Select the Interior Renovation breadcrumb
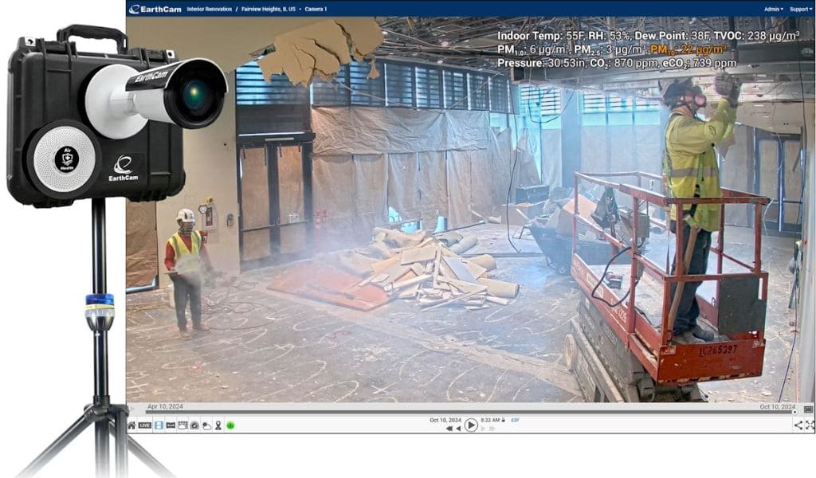816x478 pixels. [x=209, y=9]
